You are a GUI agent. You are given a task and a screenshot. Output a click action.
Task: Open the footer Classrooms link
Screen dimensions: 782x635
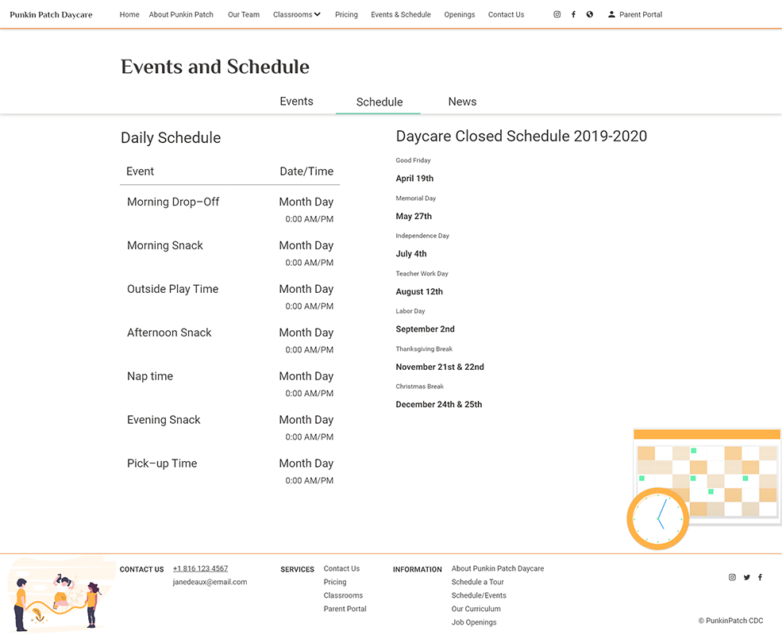[343, 595]
